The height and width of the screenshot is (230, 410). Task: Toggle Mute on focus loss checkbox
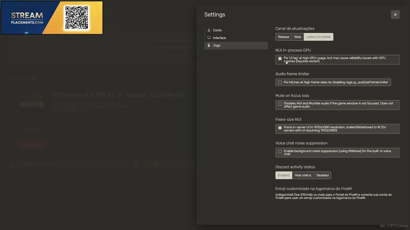pyautogui.click(x=280, y=104)
